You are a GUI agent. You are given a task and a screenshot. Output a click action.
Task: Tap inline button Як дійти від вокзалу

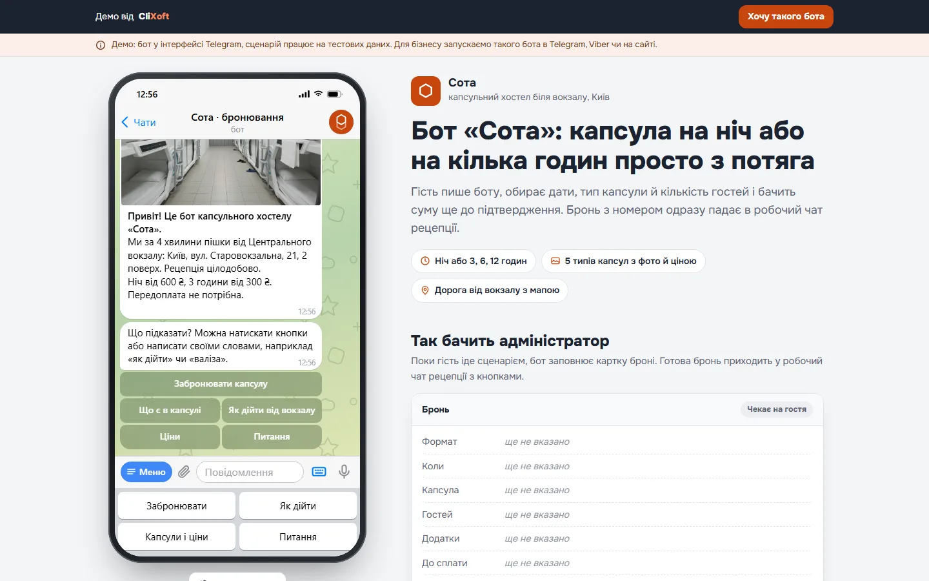point(272,411)
